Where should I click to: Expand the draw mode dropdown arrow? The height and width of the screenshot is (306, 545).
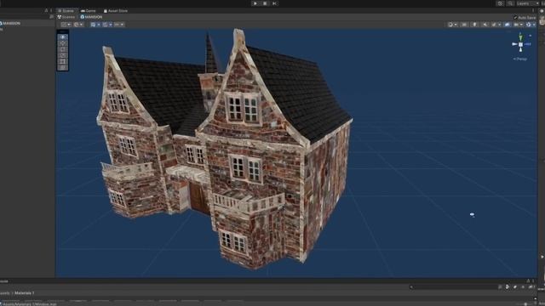pyautogui.click(x=456, y=25)
